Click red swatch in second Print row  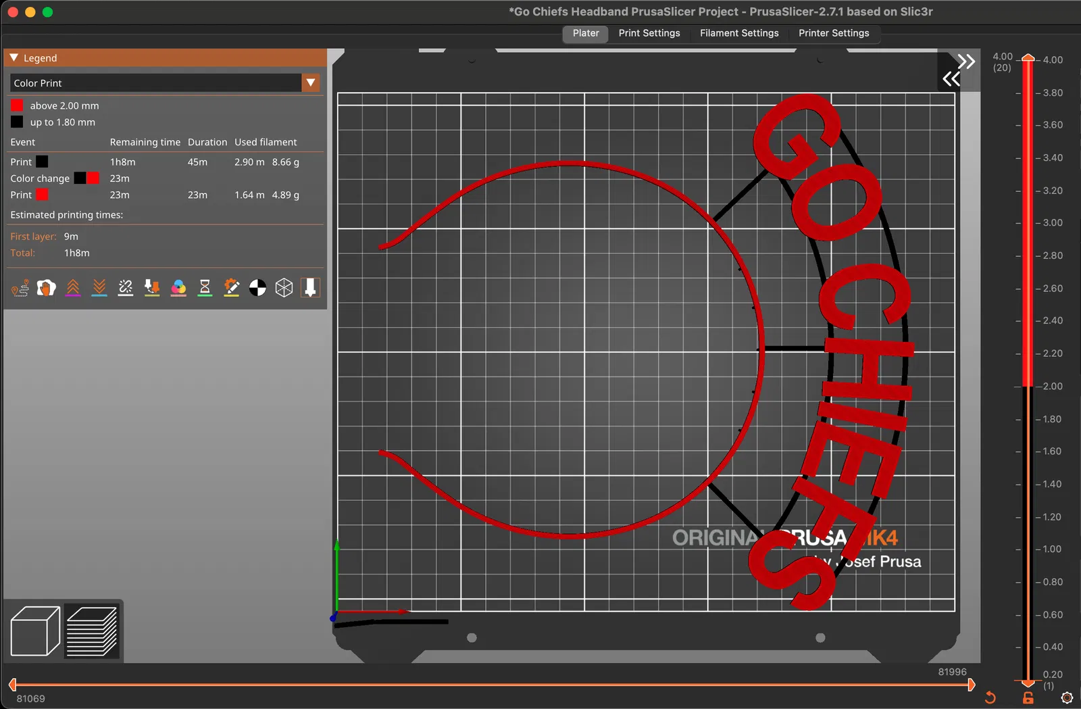[x=42, y=195]
